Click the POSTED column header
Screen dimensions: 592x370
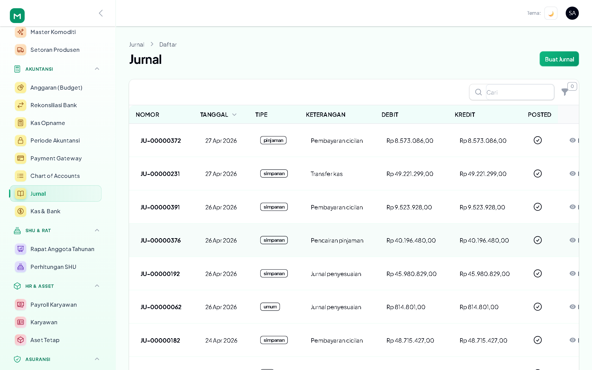(540, 115)
